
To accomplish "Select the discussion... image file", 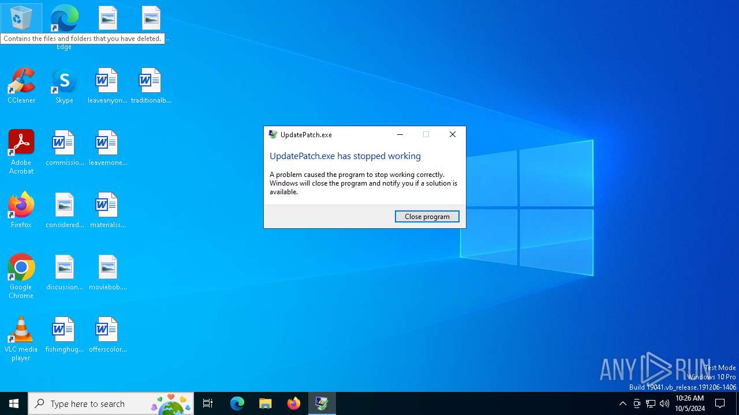I will pos(64,273).
